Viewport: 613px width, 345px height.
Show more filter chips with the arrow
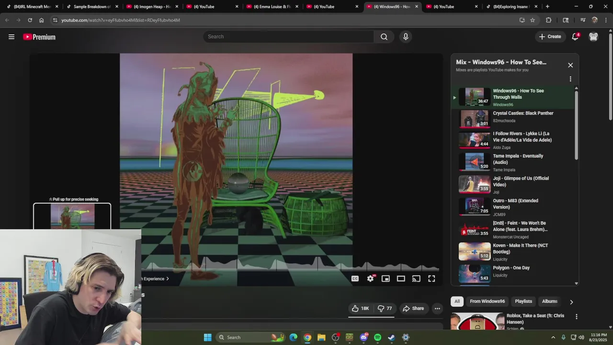coord(571,302)
